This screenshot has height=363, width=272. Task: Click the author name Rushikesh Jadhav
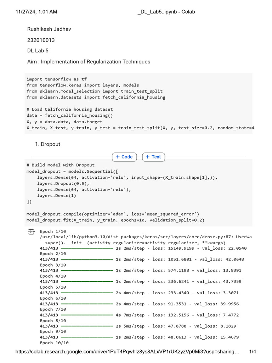(x=49, y=29)
